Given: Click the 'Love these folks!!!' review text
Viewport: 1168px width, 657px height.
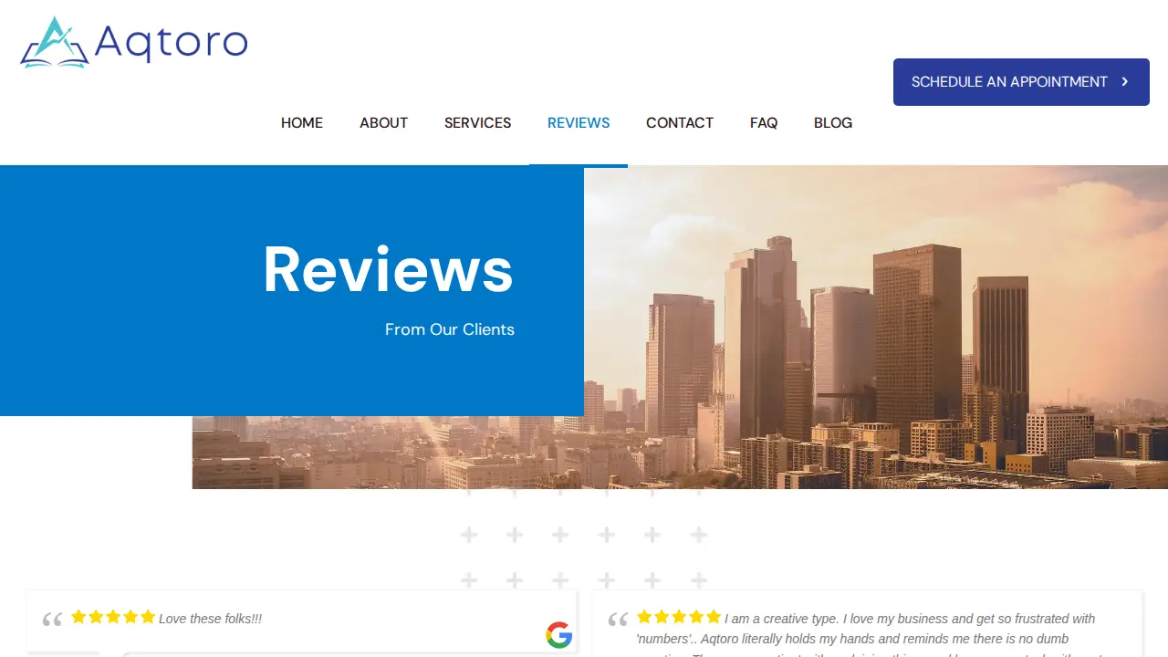Looking at the screenshot, I should click(x=211, y=619).
